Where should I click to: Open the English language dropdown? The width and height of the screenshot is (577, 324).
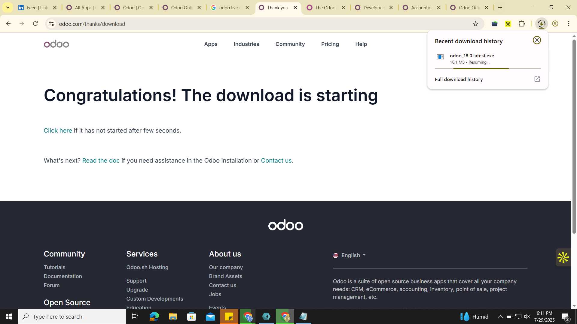350,255
